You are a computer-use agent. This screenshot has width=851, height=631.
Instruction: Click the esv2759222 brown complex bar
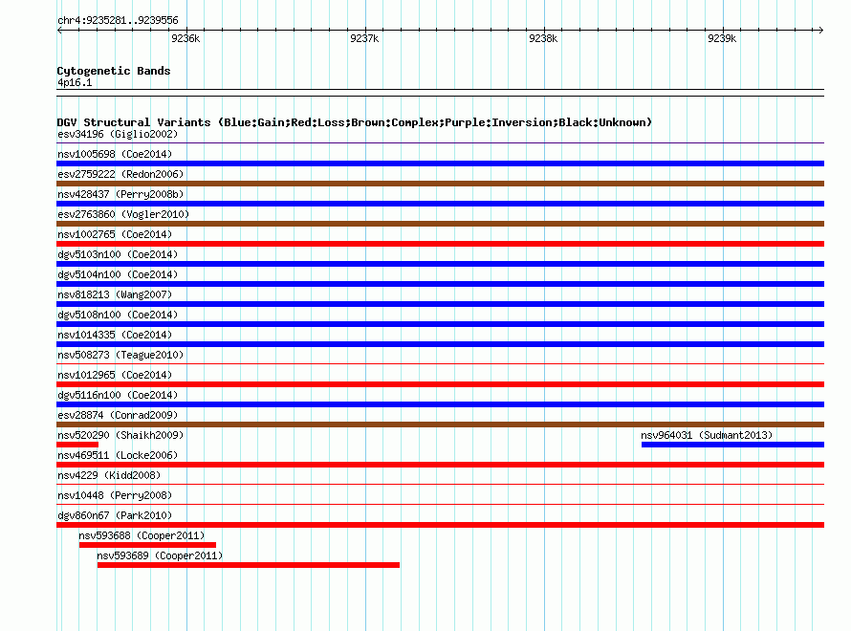(440, 184)
